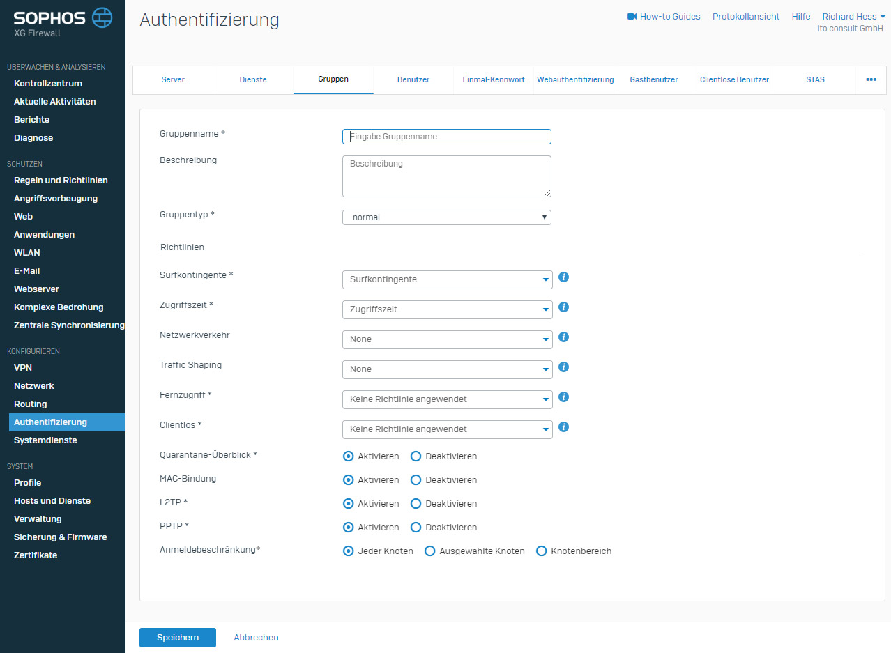Click the info icon next to Zugriffszeit
The height and width of the screenshot is (653, 891).
click(564, 307)
